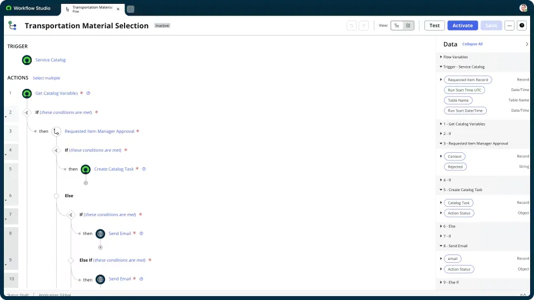Image resolution: width=534 pixels, height=300 pixels.
Task: Click the redo arrow button
Action: [364, 26]
